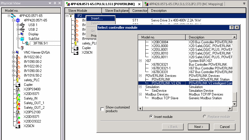This screenshot has width=249, height=140.
Task: Expand the 8V1016.50-2 node
Action: 13,75
